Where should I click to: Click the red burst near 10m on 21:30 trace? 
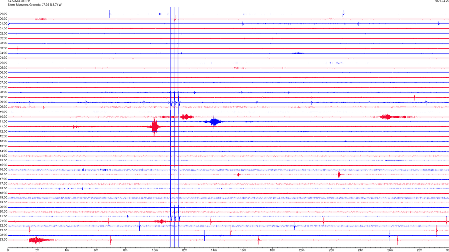(x=162, y=221)
